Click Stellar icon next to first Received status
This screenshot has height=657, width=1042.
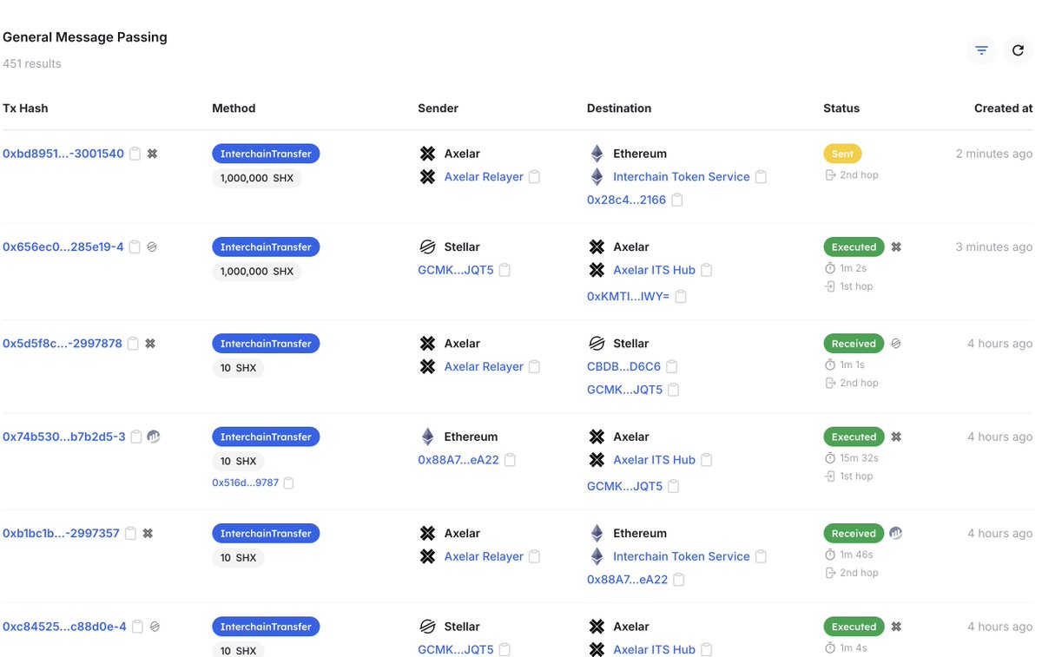896,344
